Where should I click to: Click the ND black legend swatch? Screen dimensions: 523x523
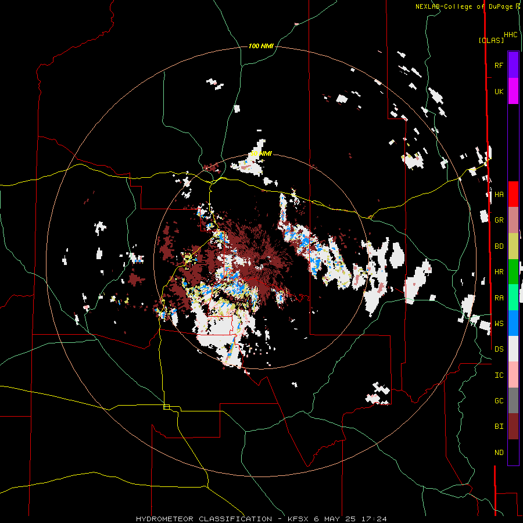click(513, 452)
